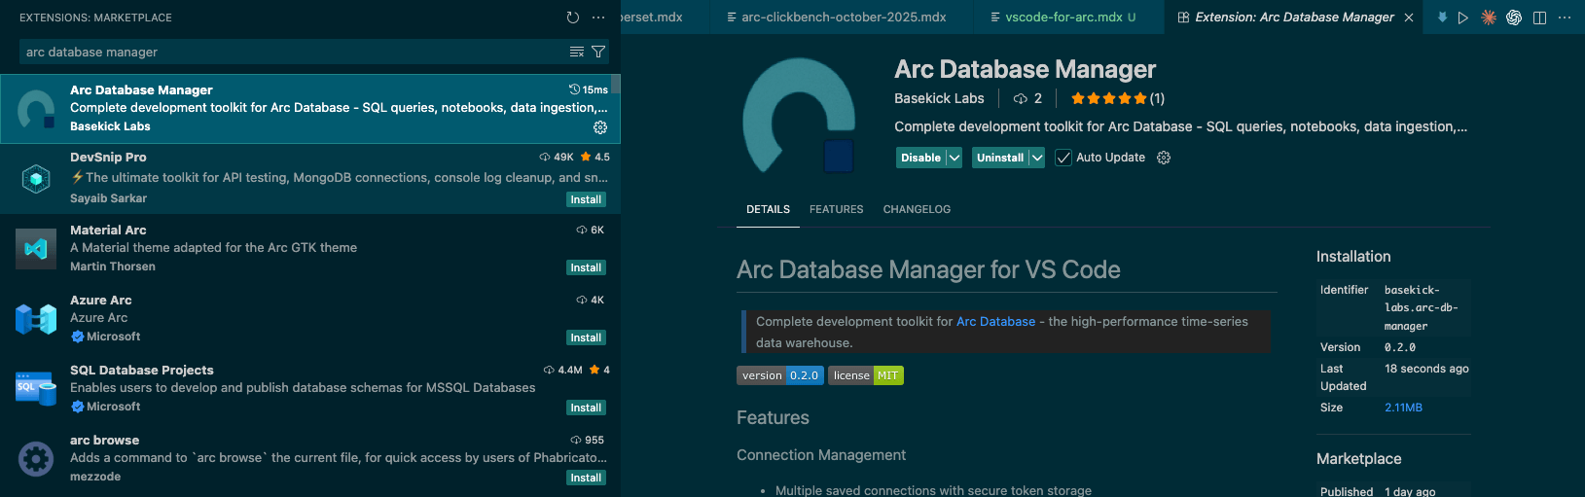
Task: Click the ChatGPT icon in editor toolbar
Action: [1514, 18]
